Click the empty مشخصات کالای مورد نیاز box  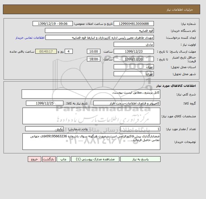[91, 116]
